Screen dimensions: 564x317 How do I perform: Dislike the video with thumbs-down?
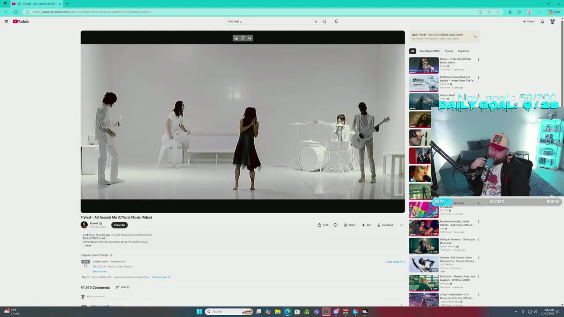click(x=335, y=225)
